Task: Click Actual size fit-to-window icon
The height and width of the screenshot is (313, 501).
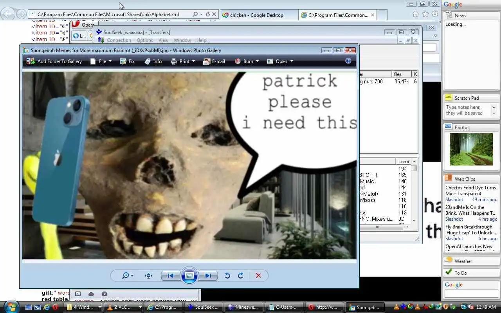Action: pyautogui.click(x=148, y=276)
